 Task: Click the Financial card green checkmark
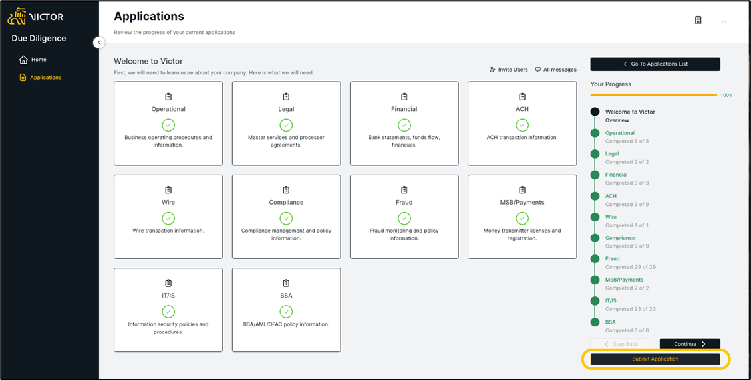pos(404,125)
